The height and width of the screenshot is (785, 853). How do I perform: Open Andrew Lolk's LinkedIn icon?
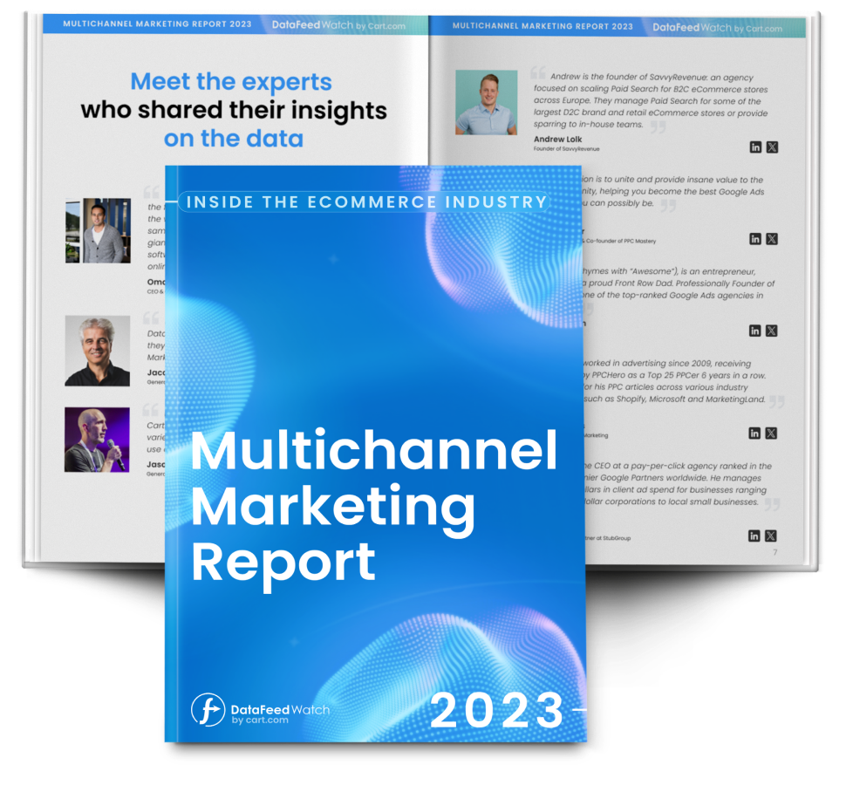[755, 147]
